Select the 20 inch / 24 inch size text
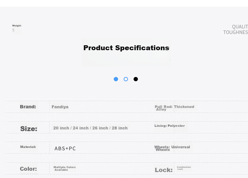The image size is (248, 178). (x=71, y=128)
